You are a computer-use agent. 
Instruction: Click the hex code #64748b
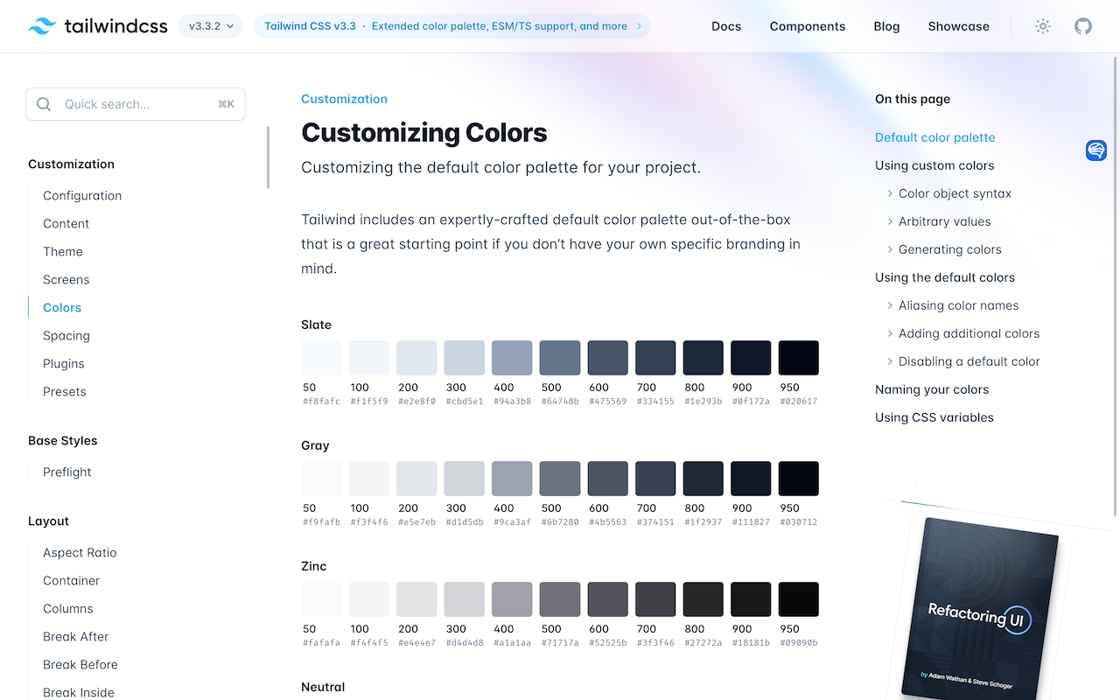(x=560, y=402)
